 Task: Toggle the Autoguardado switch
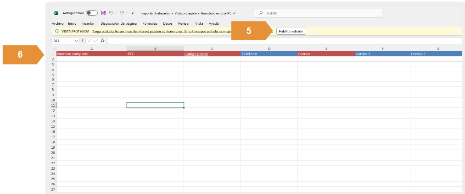91,13
